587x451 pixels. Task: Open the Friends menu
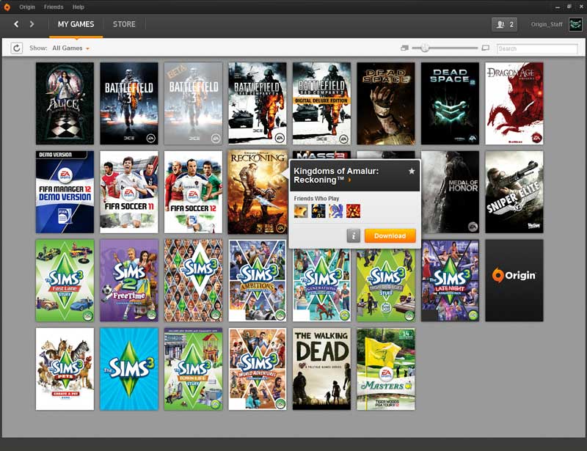pyautogui.click(x=54, y=7)
